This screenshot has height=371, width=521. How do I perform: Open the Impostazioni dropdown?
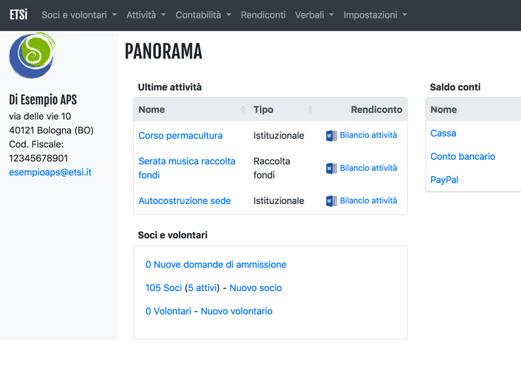(375, 15)
